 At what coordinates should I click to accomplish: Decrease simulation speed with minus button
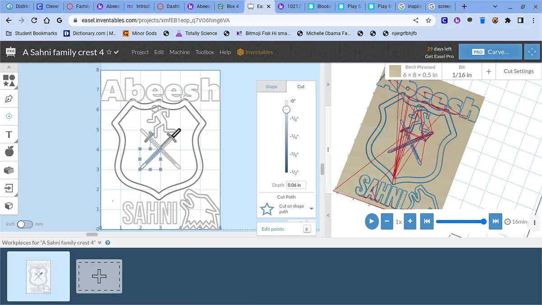click(x=387, y=221)
